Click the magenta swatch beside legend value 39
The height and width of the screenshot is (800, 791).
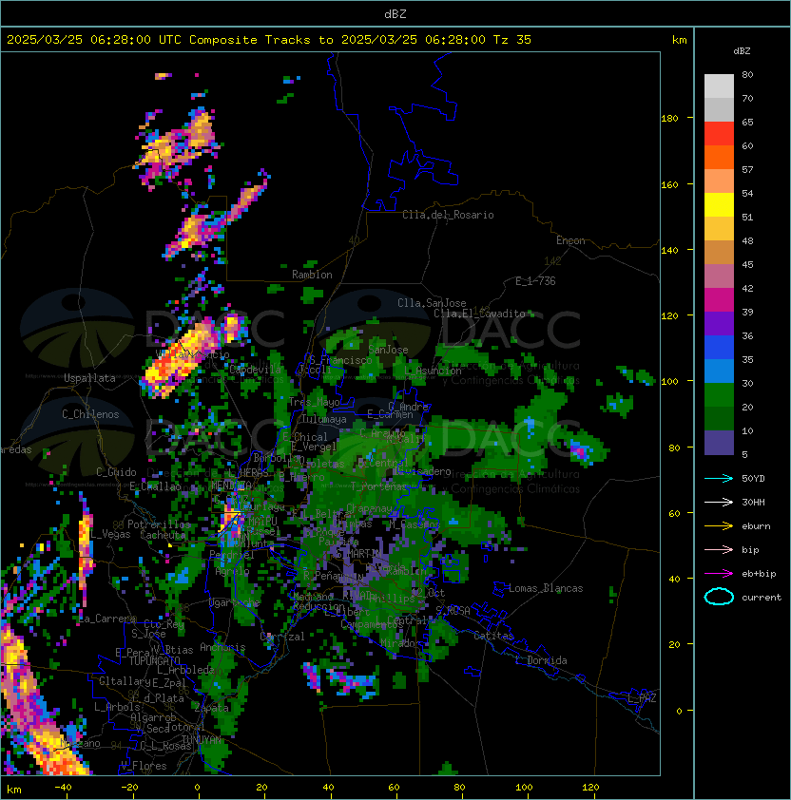(x=719, y=300)
